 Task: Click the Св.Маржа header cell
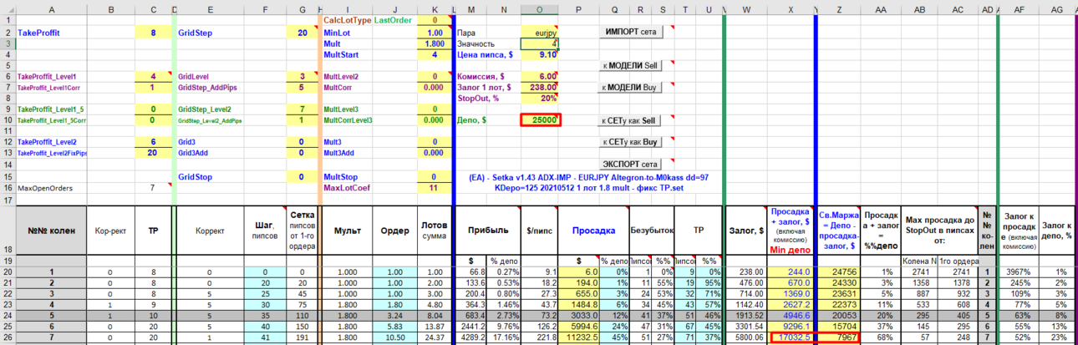tap(839, 231)
